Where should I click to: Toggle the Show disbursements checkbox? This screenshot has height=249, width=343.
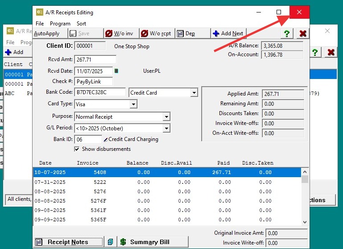[x=77, y=149]
